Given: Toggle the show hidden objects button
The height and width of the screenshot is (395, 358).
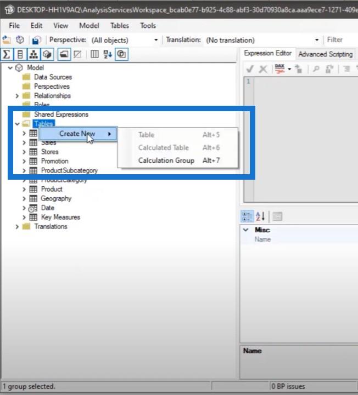Looking at the screenshot, I should 77,54.
